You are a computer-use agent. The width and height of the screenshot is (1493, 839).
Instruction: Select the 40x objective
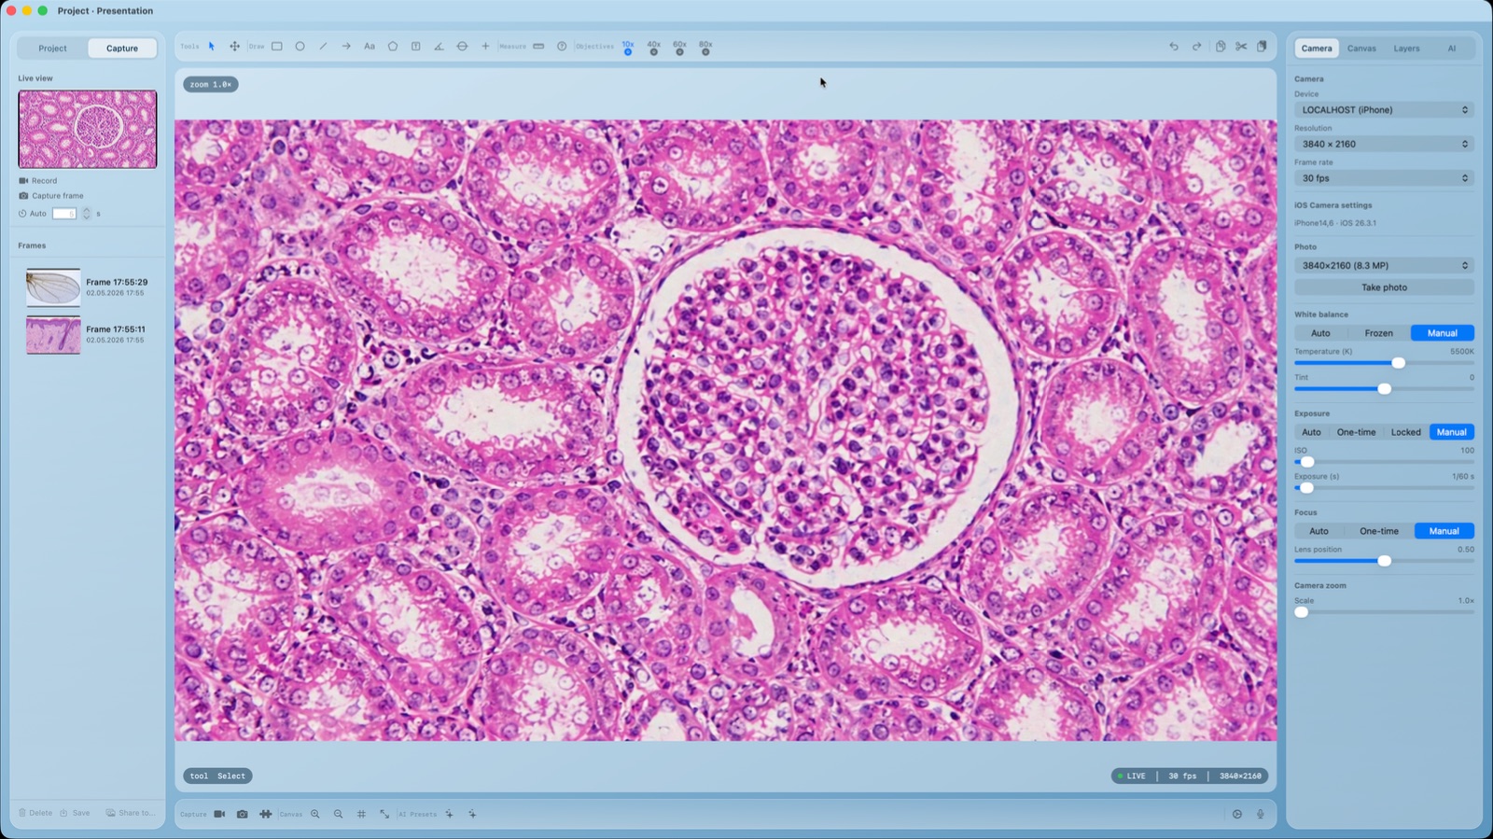[x=654, y=47]
